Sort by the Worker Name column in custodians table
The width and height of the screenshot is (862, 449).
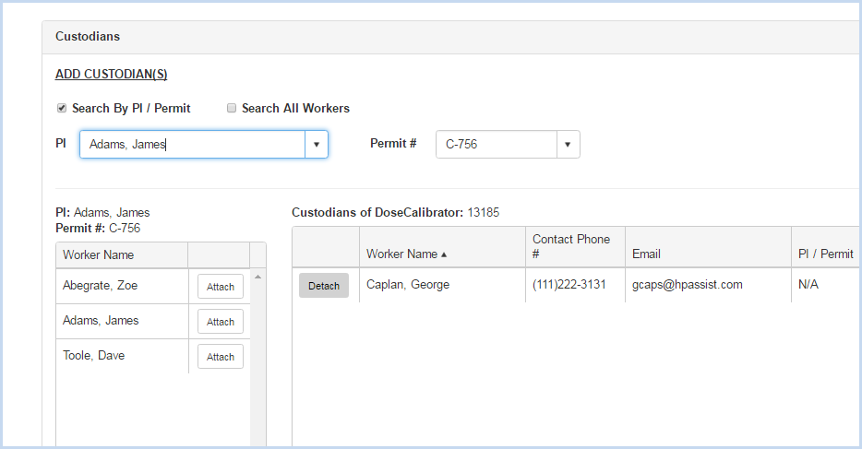[401, 254]
